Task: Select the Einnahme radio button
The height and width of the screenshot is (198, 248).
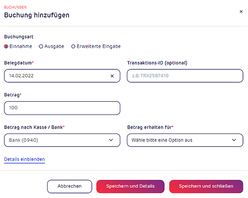Action: 6,46
